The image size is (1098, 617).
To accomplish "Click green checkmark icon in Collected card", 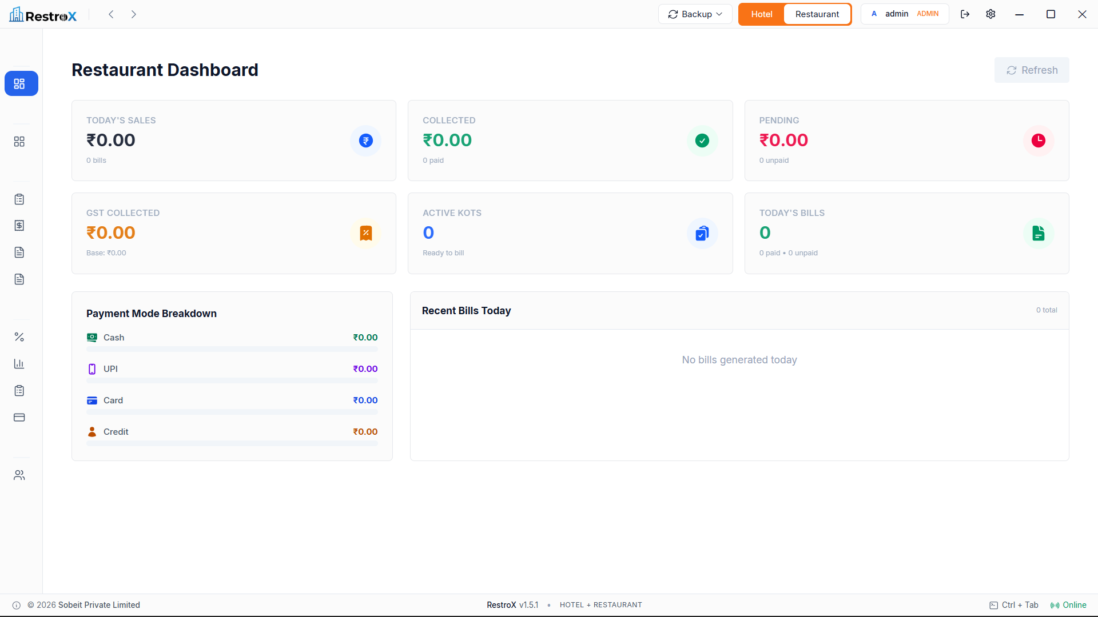I will click(x=702, y=141).
